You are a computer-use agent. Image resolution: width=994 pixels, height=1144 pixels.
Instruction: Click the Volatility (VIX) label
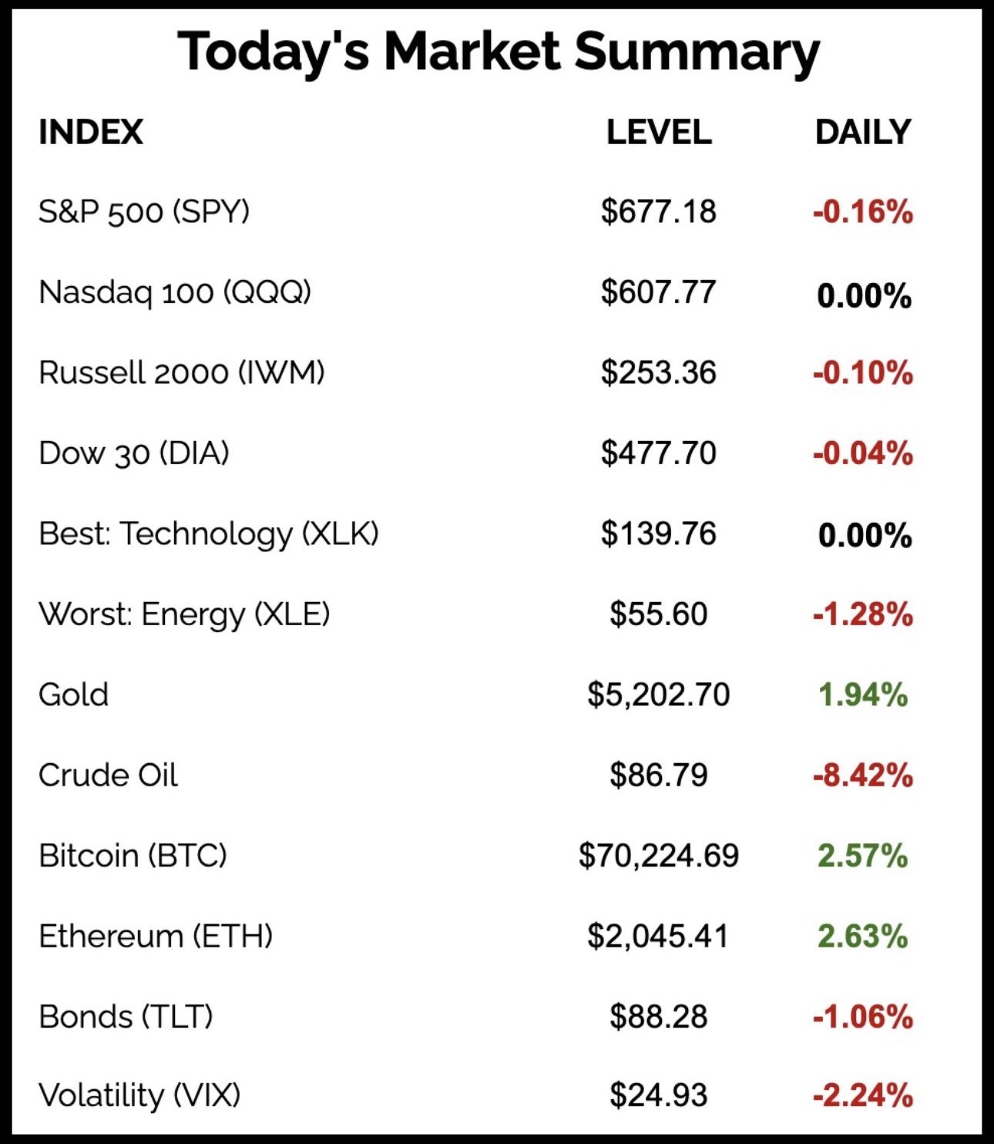pos(139,1095)
